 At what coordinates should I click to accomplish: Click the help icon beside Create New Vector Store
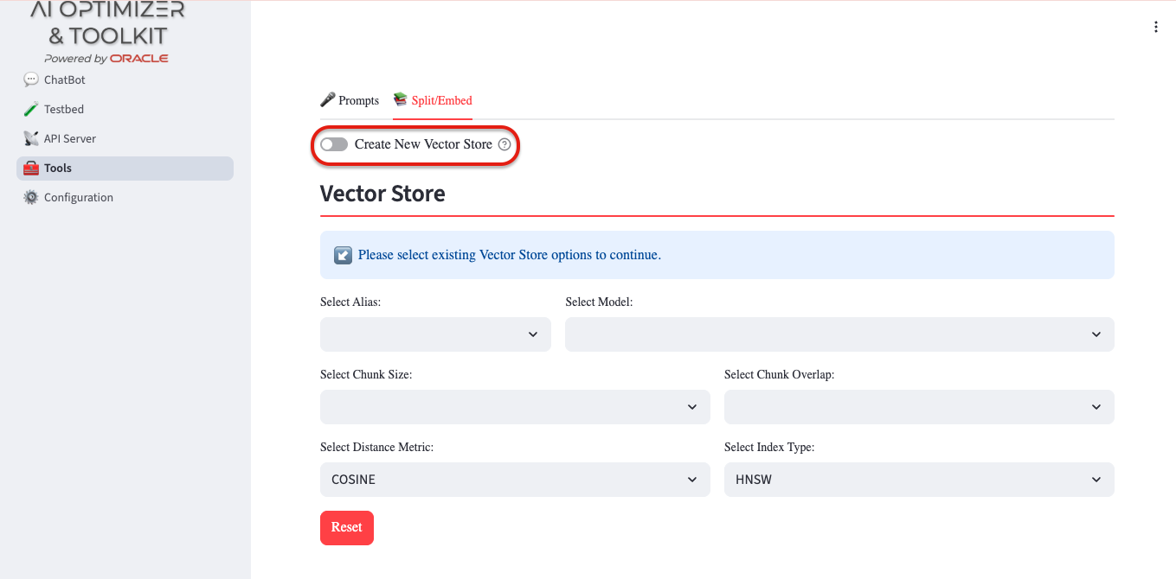coord(504,145)
